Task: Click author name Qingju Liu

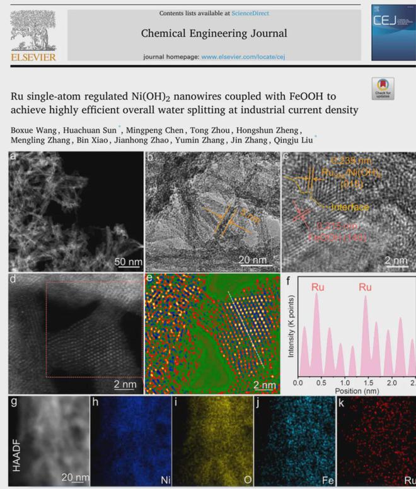Action: [293, 140]
